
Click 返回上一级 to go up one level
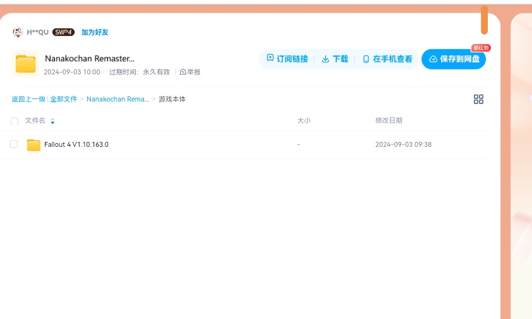coord(28,99)
